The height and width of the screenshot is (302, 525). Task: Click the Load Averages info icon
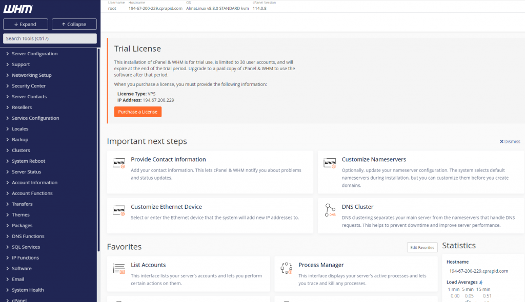pyautogui.click(x=481, y=282)
